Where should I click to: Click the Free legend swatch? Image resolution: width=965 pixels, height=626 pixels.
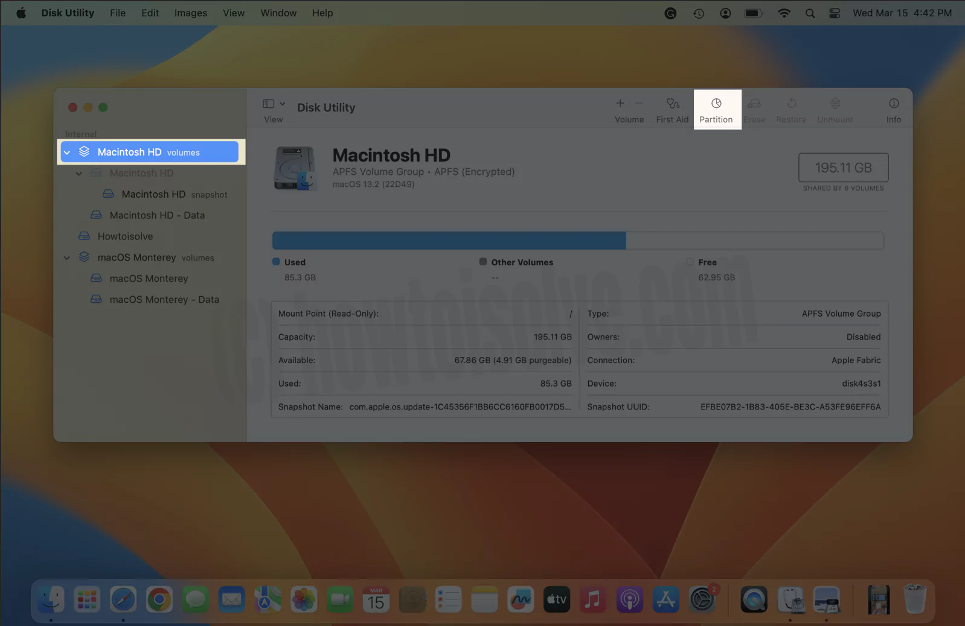[x=690, y=262]
